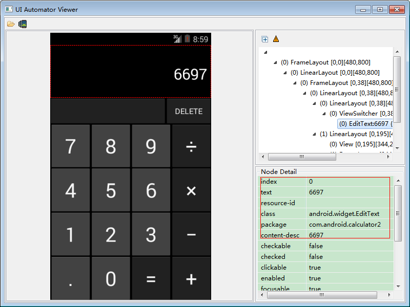Click the UI Automator Viewer title icon
This screenshot has height=307, width=410.
tap(9, 9)
